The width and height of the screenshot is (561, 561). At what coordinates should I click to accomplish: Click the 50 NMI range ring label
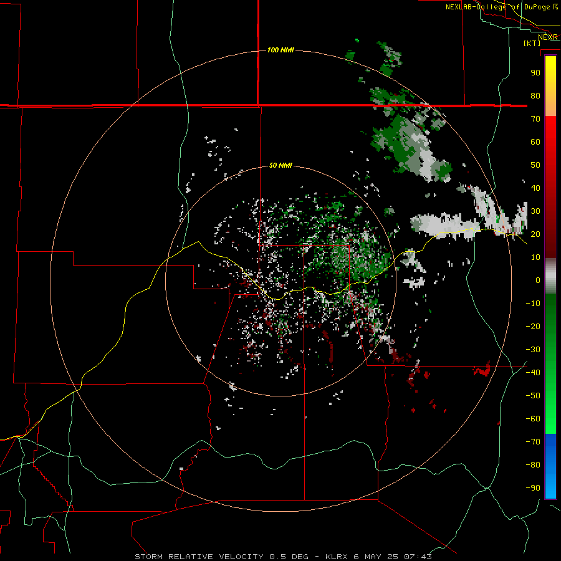(x=280, y=165)
